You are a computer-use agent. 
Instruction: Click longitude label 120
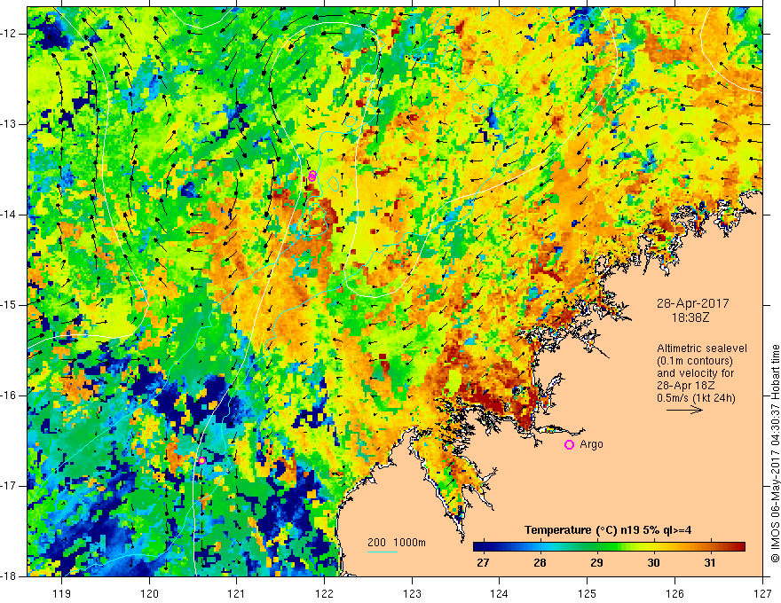(149, 593)
